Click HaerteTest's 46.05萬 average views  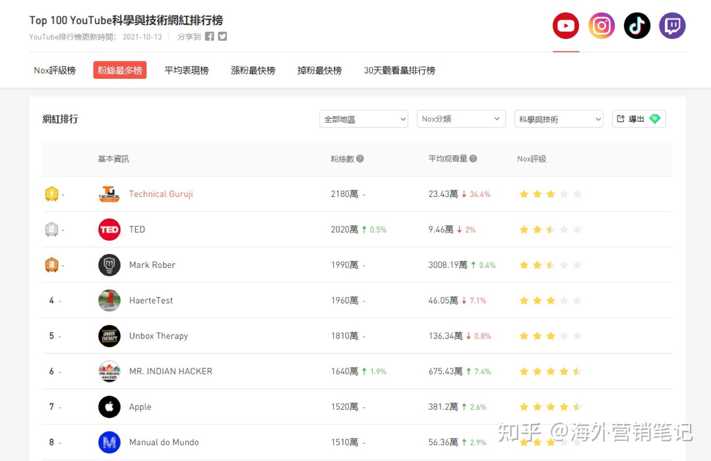(443, 301)
